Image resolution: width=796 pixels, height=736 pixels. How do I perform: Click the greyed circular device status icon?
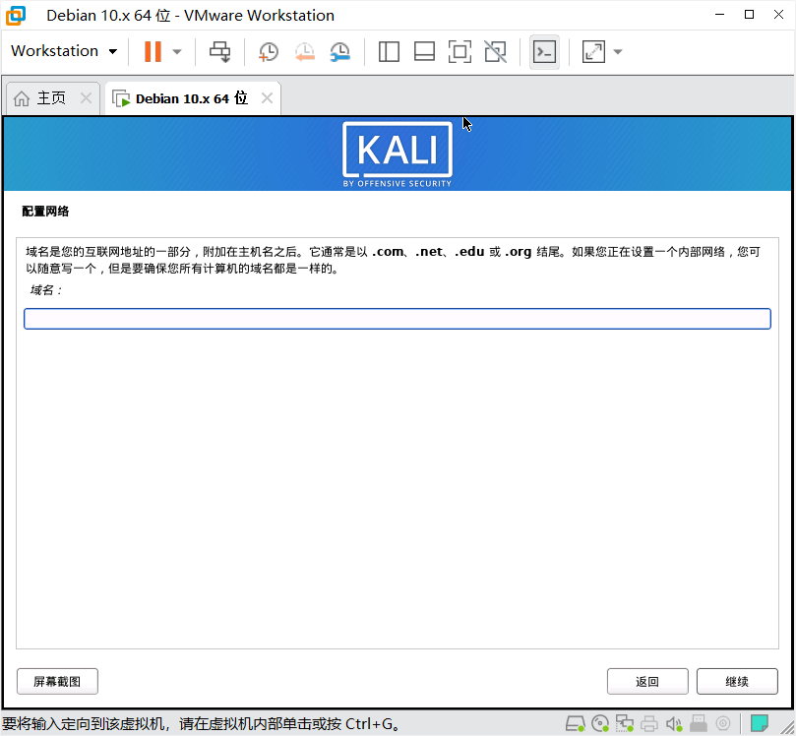(723, 723)
